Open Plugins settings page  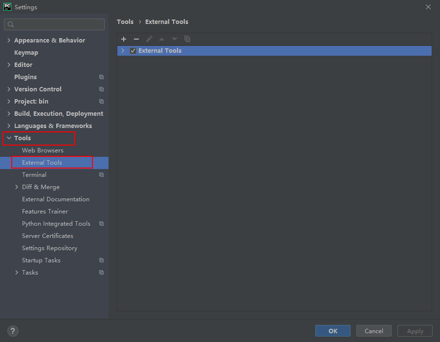tap(25, 77)
